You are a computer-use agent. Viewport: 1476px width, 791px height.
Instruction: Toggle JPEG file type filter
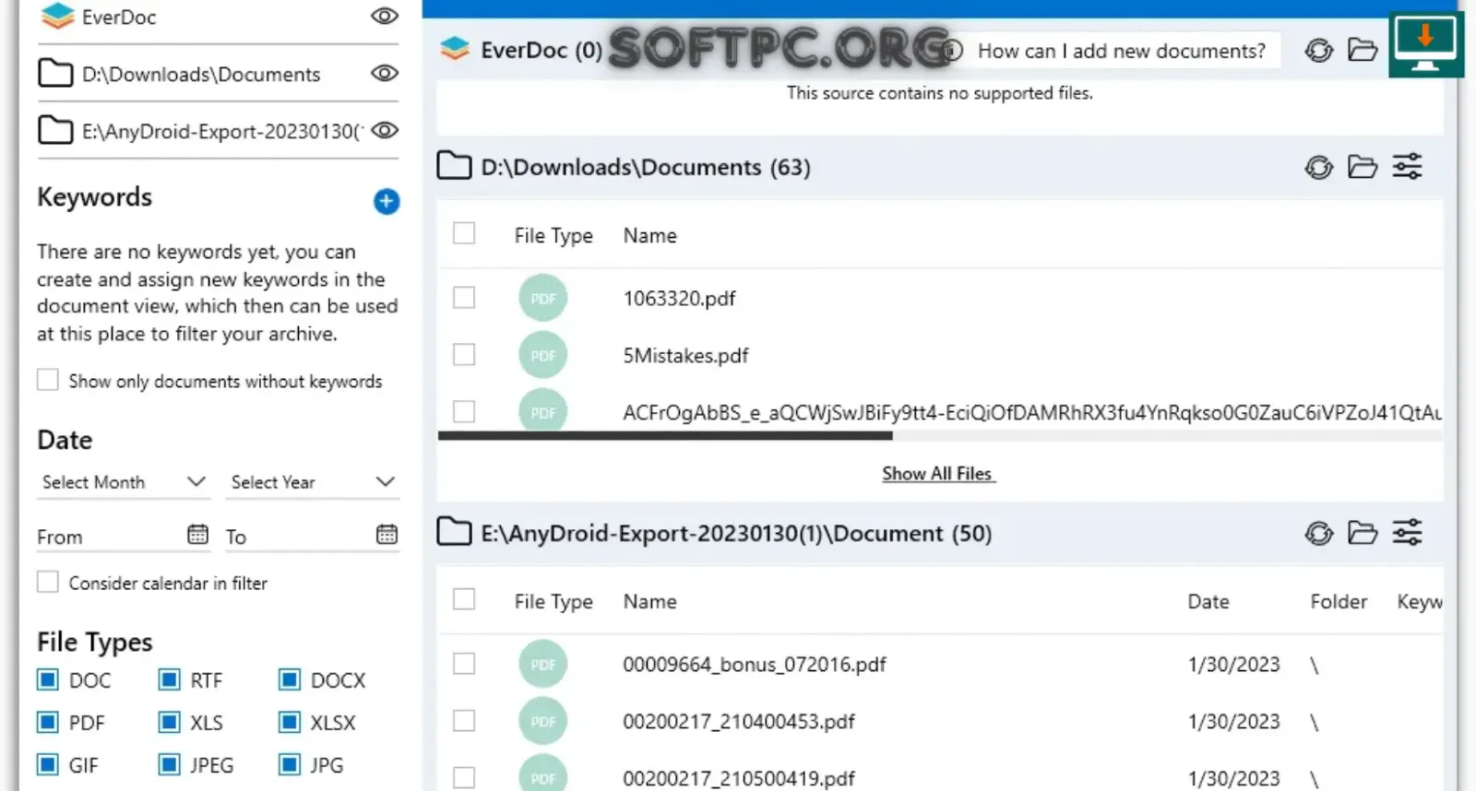coord(169,764)
